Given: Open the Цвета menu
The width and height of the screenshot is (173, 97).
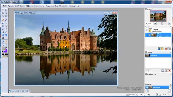Looking at the screenshot, I should tap(22, 6).
